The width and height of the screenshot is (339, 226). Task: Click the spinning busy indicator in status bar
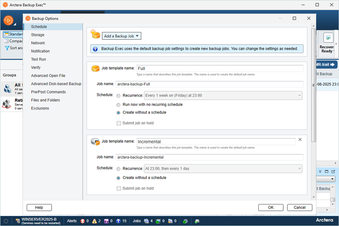point(6,221)
